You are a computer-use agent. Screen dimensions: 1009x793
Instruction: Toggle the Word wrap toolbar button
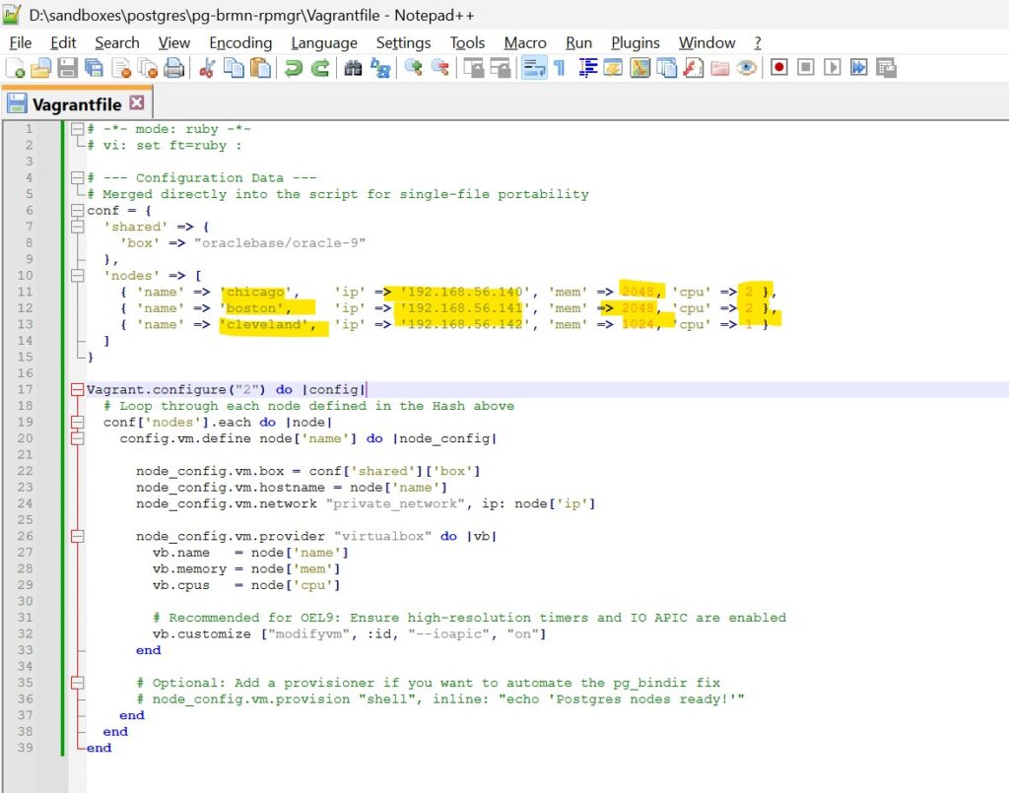[x=534, y=68]
